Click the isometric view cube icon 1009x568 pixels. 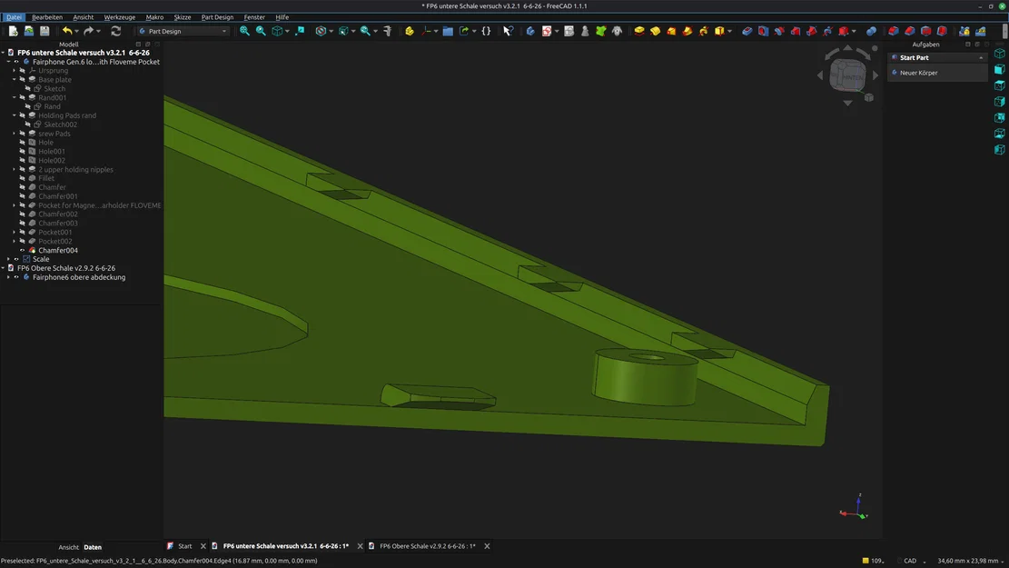[277, 31]
